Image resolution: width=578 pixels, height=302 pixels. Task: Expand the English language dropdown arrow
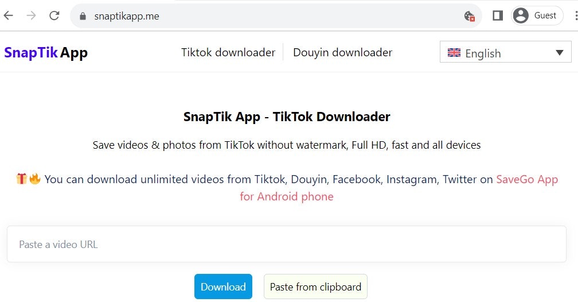[x=560, y=53]
